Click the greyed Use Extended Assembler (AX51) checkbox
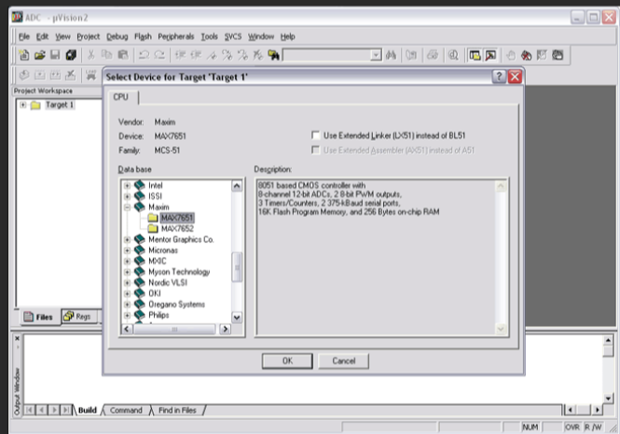 tap(315, 150)
